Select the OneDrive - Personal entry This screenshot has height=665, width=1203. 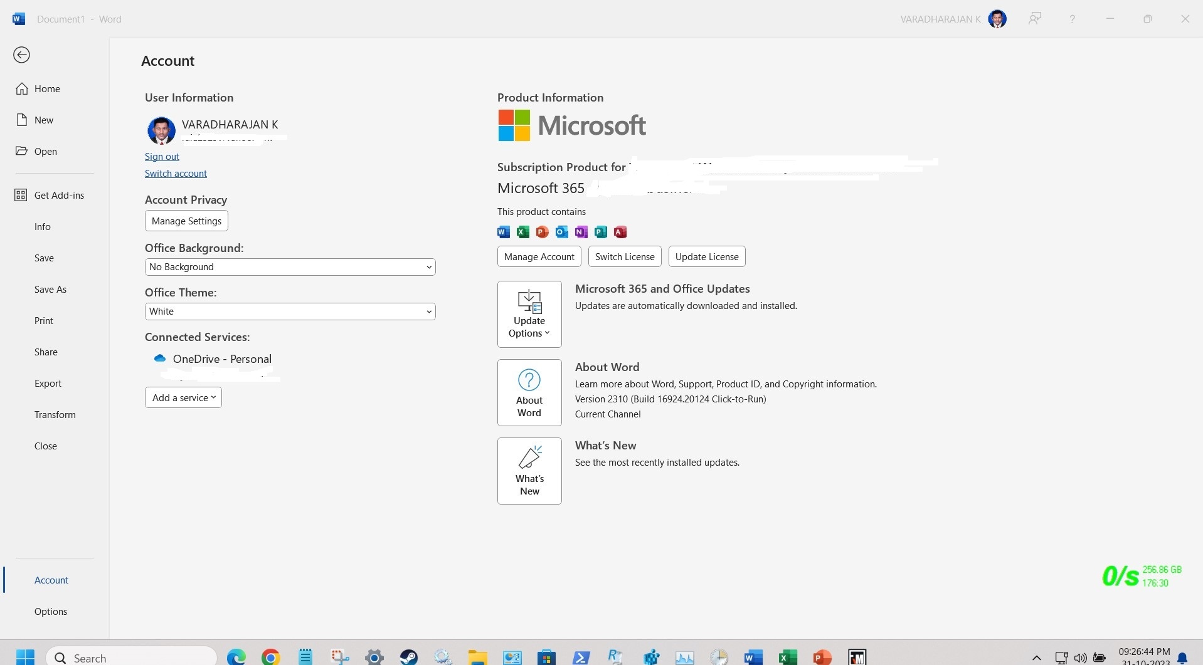coord(222,359)
